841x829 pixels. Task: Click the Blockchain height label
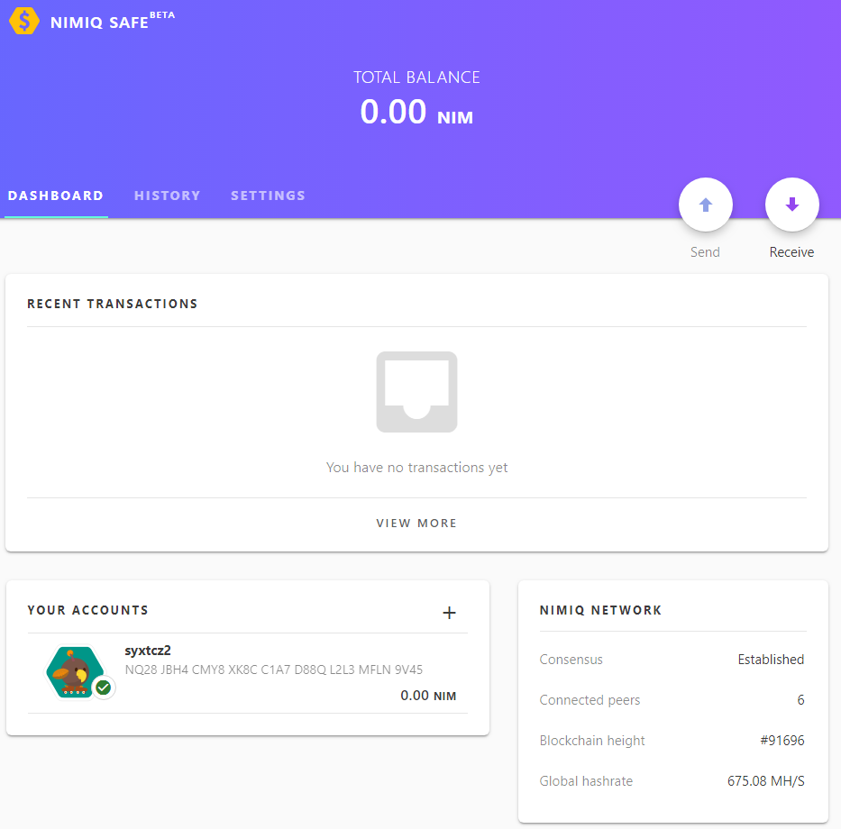tap(592, 741)
